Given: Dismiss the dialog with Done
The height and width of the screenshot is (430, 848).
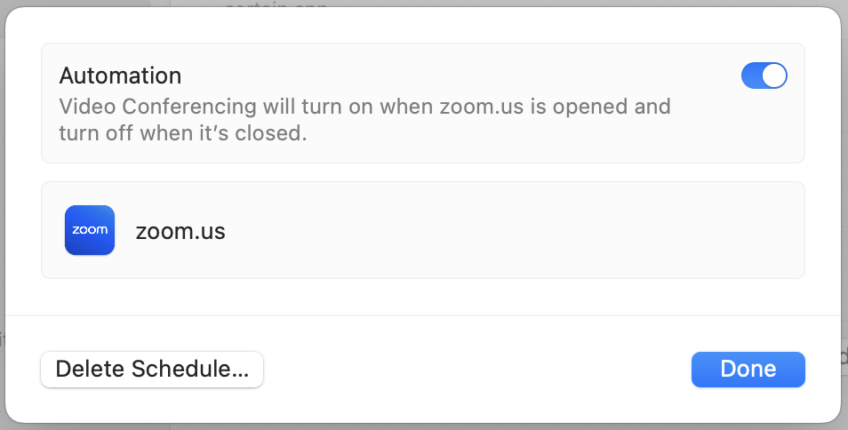Looking at the screenshot, I should pyautogui.click(x=748, y=370).
